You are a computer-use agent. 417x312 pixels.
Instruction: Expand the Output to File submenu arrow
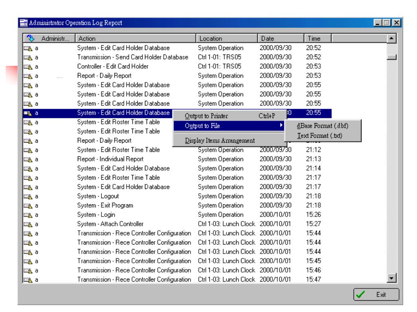pyautogui.click(x=281, y=125)
